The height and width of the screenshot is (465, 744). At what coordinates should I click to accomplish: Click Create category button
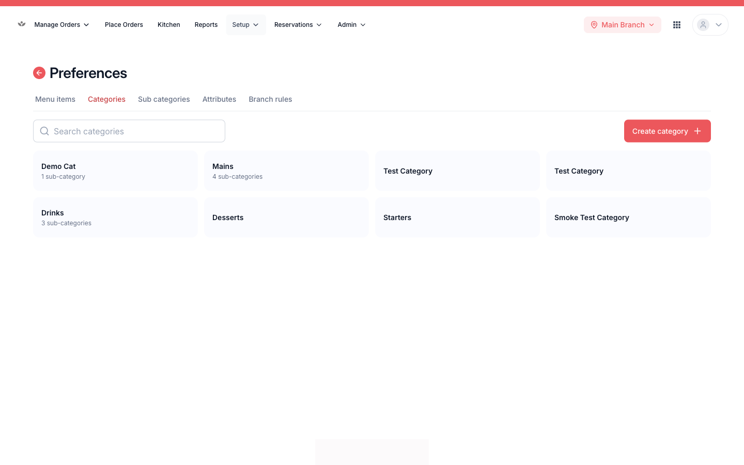tap(668, 131)
